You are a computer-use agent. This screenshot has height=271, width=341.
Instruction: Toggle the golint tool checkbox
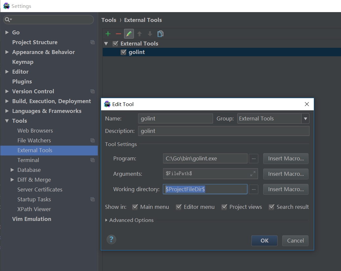coord(123,52)
